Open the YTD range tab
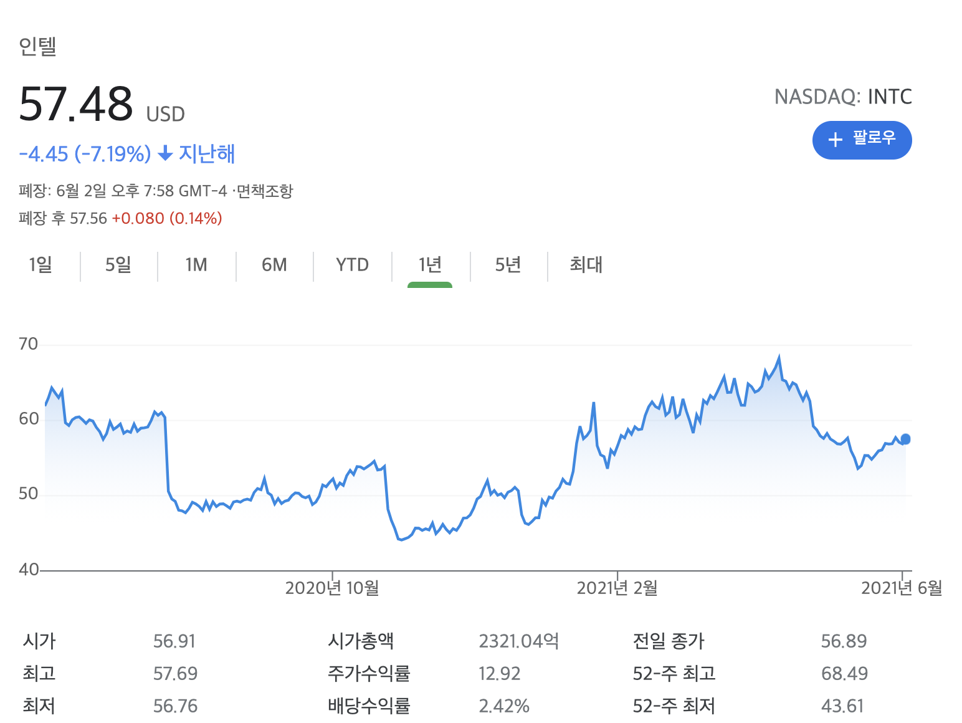 (353, 265)
